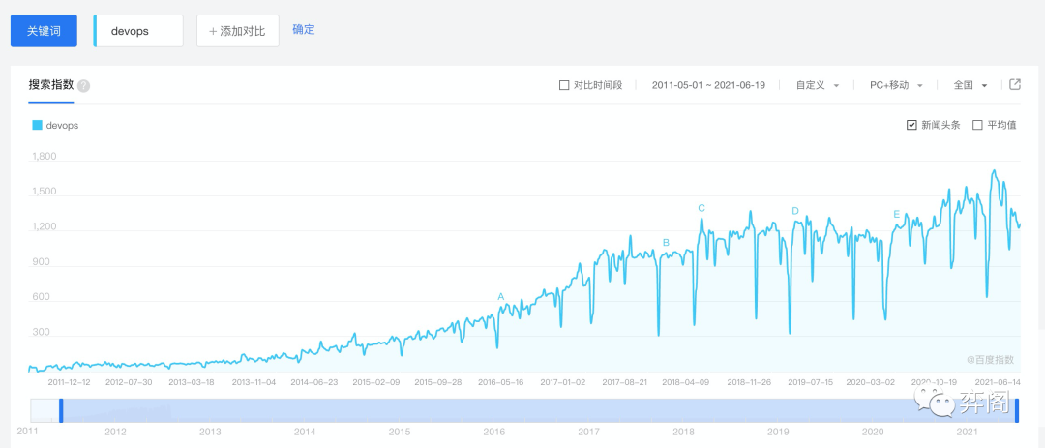
Task: Select the 搜索指数 tab
Action: (x=51, y=85)
